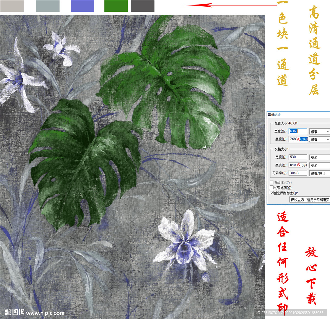This screenshot has width=330, height=319.
Task: Open the resolution unit dropdown (像素/英寸)
Action: click(x=319, y=174)
